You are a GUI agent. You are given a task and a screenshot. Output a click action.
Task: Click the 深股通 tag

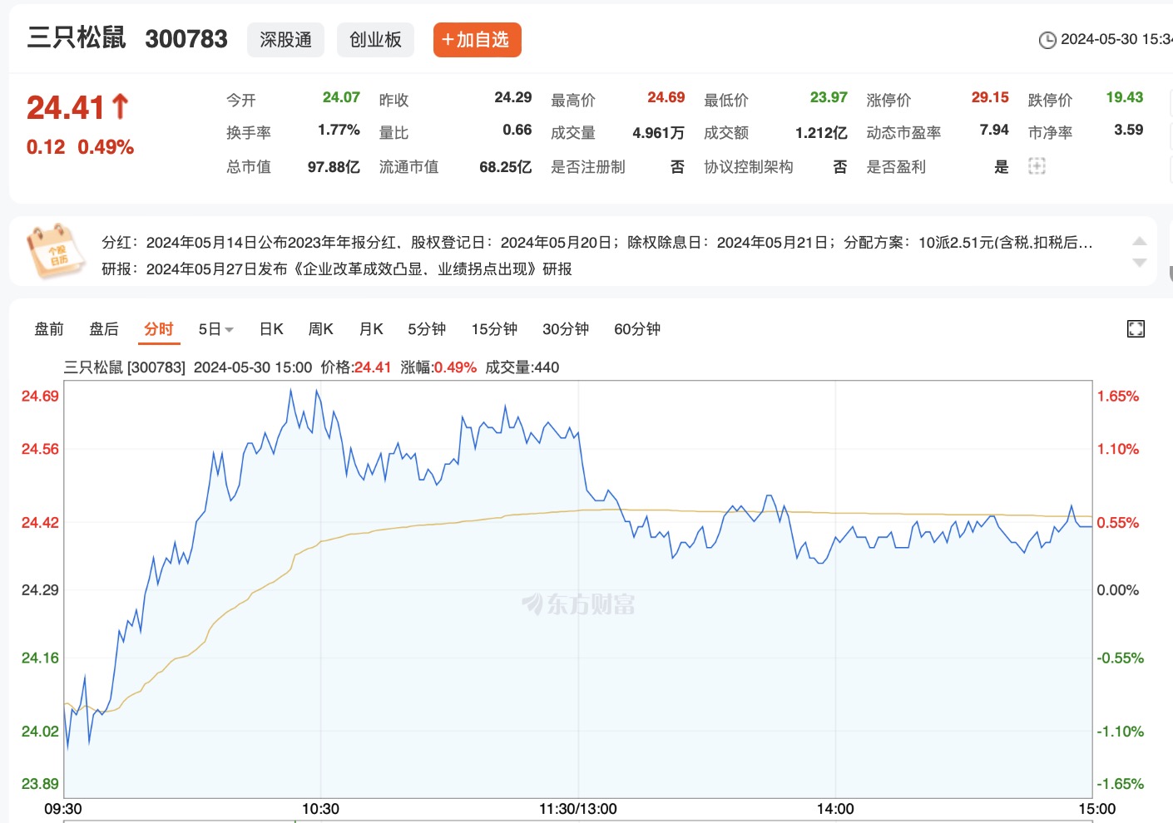pos(285,40)
